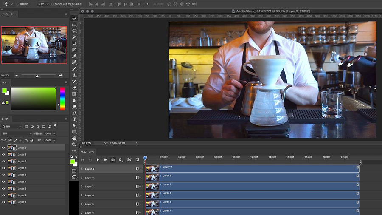Click the timeline transition icon
Image resolution: width=382 pixels, height=215 pixels.
click(137, 160)
